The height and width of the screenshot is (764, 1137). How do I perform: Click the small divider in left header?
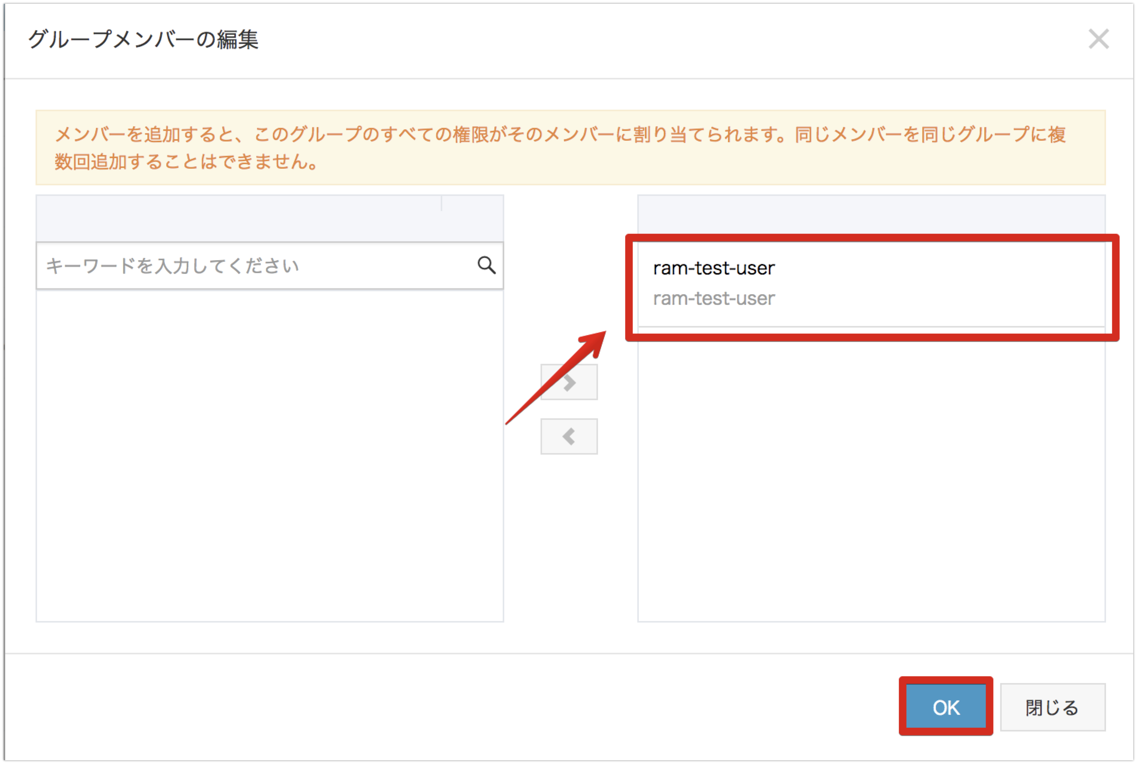[x=441, y=203]
